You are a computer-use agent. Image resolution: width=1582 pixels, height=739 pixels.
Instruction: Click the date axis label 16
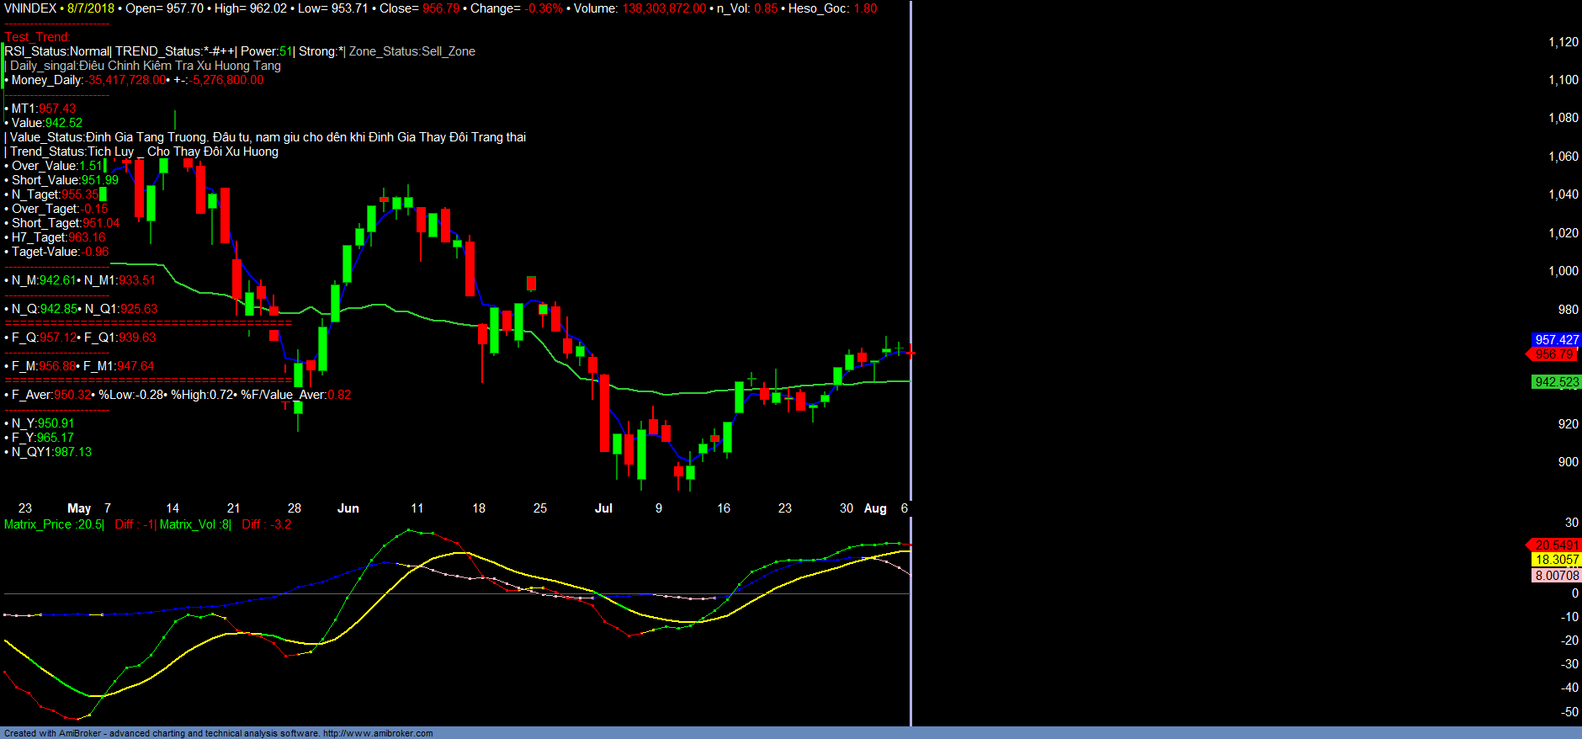(724, 508)
